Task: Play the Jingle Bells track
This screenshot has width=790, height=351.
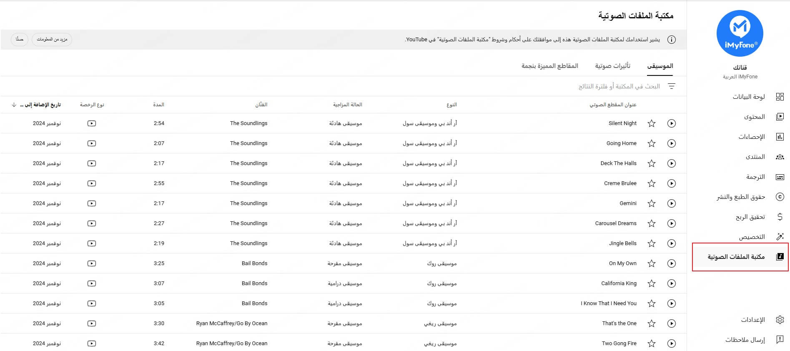Action: pyautogui.click(x=671, y=243)
